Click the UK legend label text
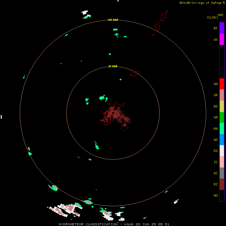The image size is (226, 226). click(x=215, y=40)
